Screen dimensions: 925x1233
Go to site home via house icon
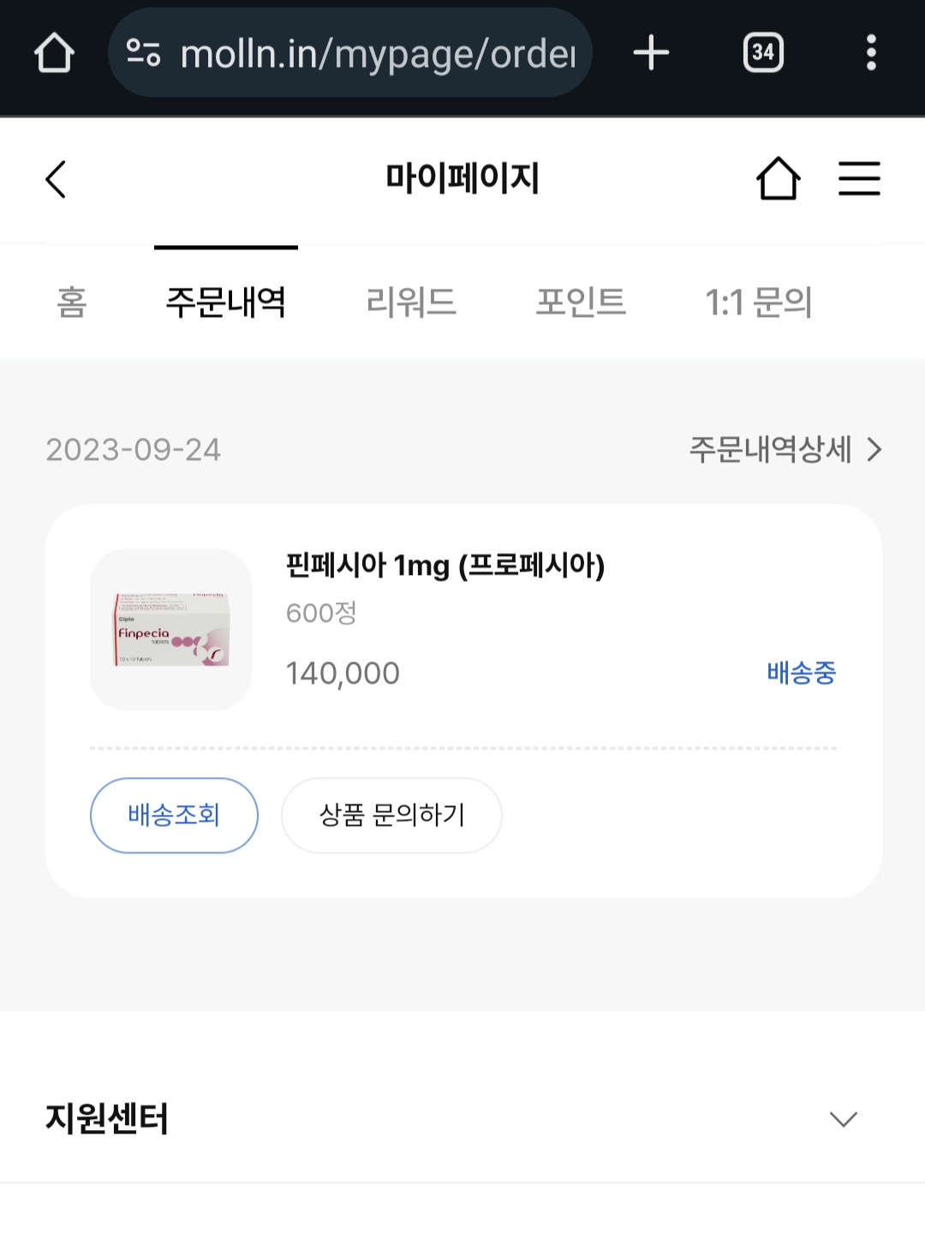778,179
